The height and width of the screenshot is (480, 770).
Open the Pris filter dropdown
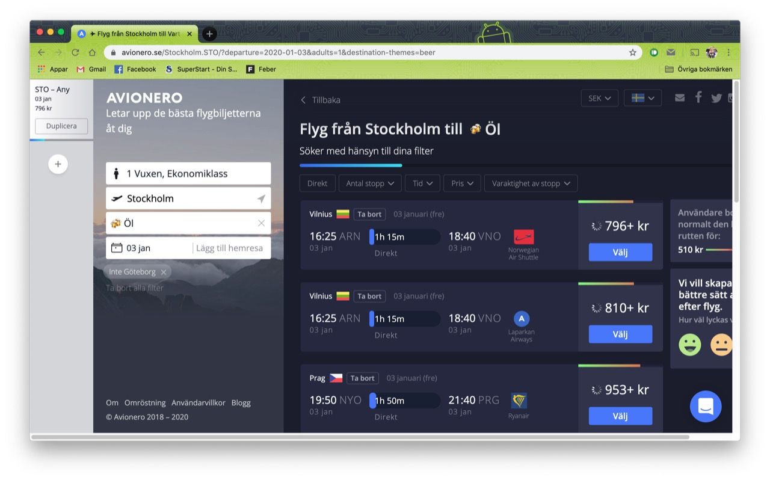pos(461,183)
